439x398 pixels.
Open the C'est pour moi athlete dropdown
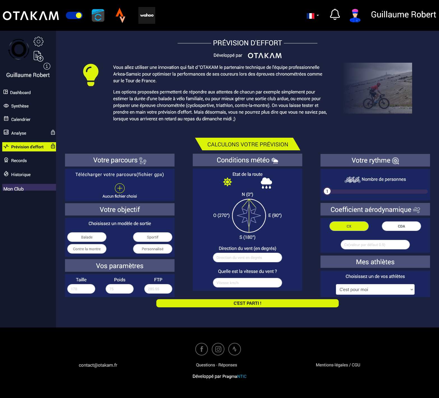pyautogui.click(x=375, y=289)
